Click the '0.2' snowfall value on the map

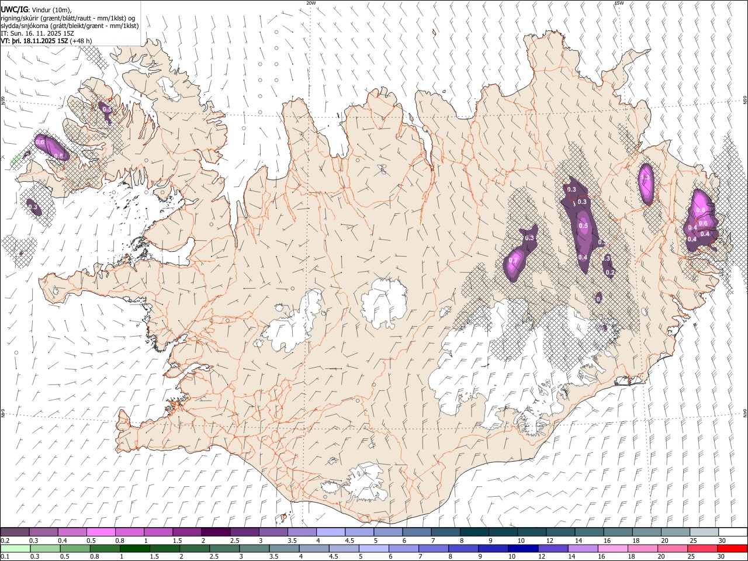click(610, 273)
